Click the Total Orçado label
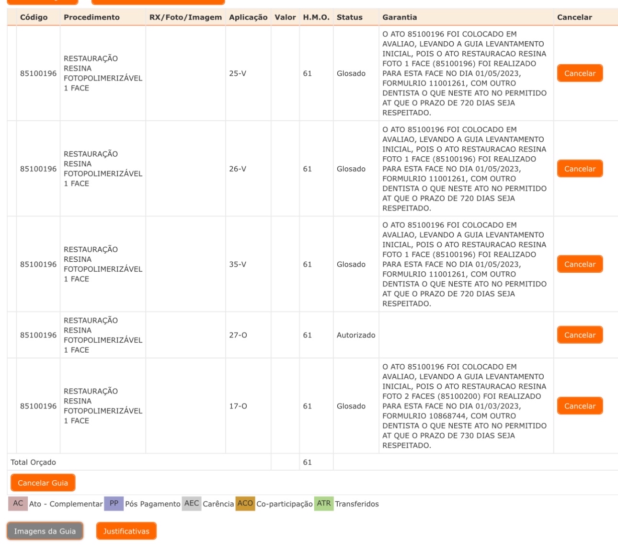This screenshot has width=618, height=555. tap(34, 462)
